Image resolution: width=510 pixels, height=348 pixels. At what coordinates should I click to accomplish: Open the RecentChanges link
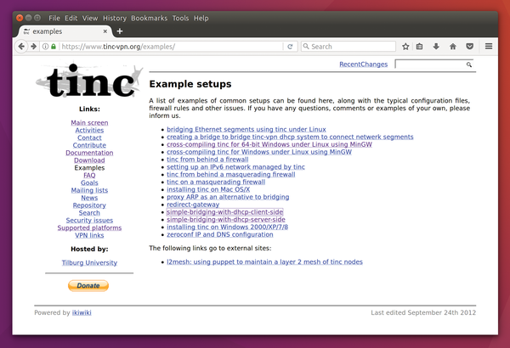tap(363, 65)
